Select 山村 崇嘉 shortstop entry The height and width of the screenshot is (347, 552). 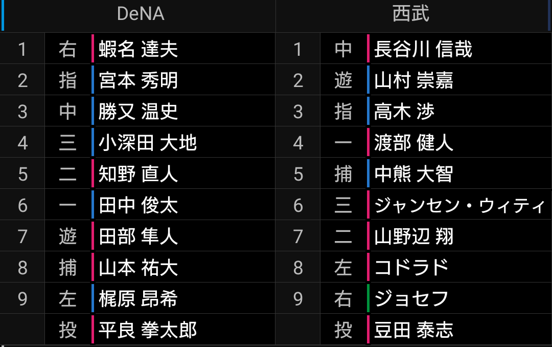coord(413,80)
